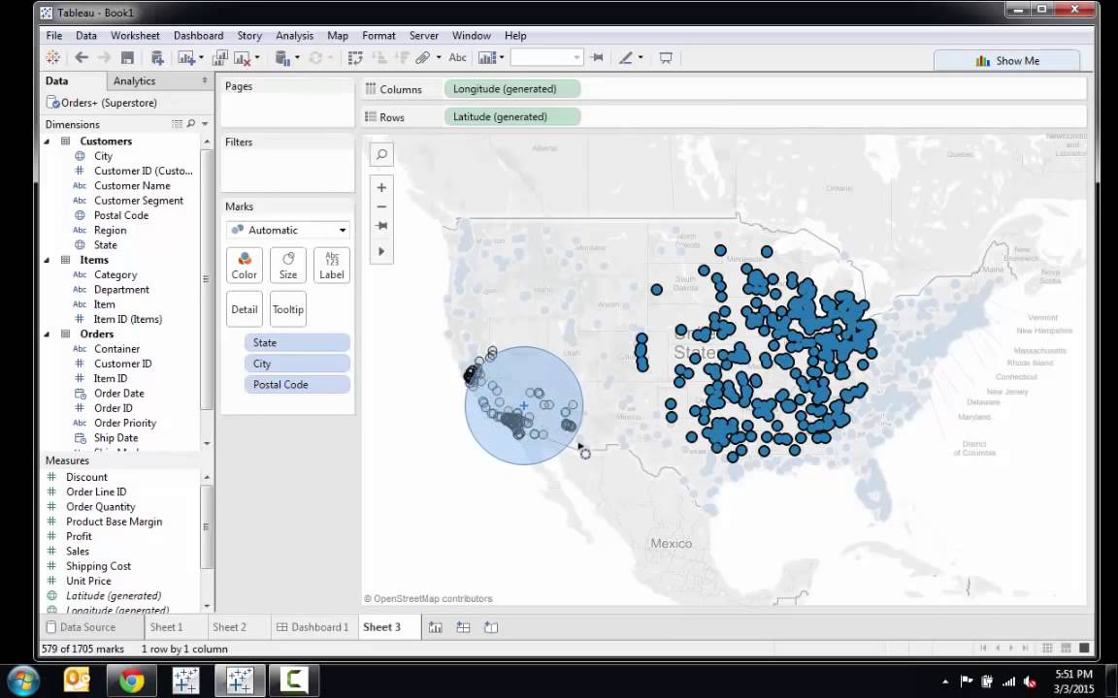Open the Analysis menu

pyautogui.click(x=294, y=36)
